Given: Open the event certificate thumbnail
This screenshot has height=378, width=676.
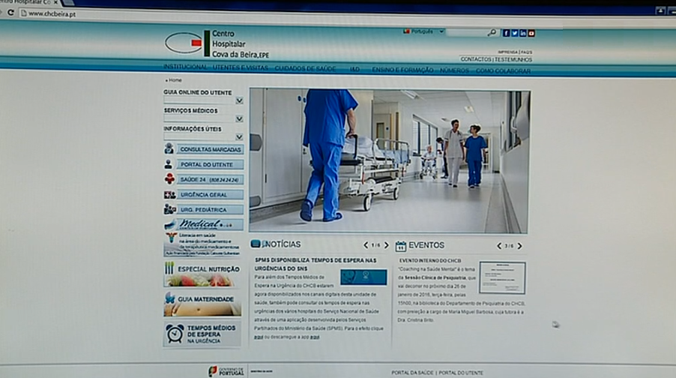Looking at the screenshot, I should tap(502, 277).
